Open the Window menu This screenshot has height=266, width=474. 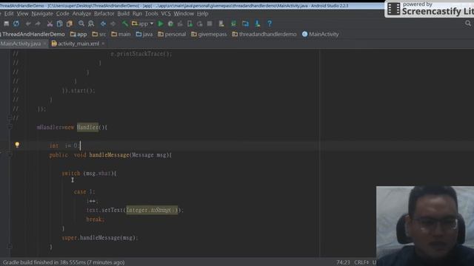click(x=184, y=13)
